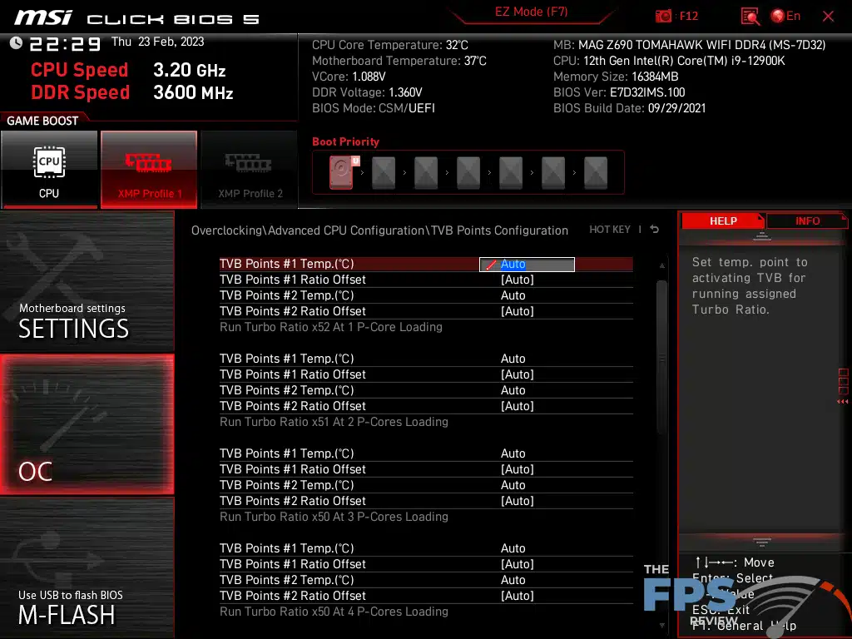Select TVB Points #1 Temp label in x50 4 P-Cores group
The width and height of the screenshot is (852, 639).
(286, 548)
